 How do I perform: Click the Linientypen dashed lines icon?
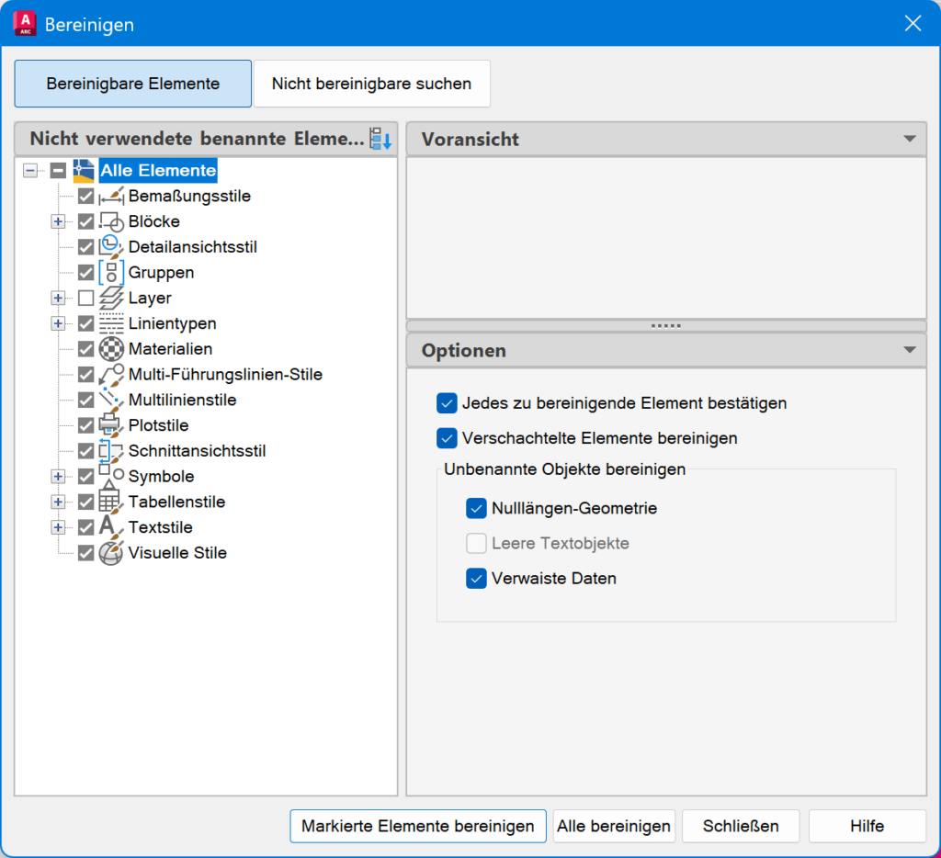(111, 323)
